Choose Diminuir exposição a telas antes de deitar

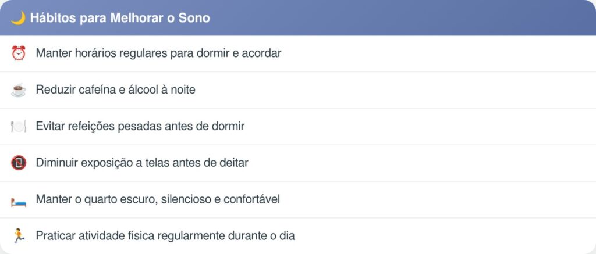click(x=142, y=163)
